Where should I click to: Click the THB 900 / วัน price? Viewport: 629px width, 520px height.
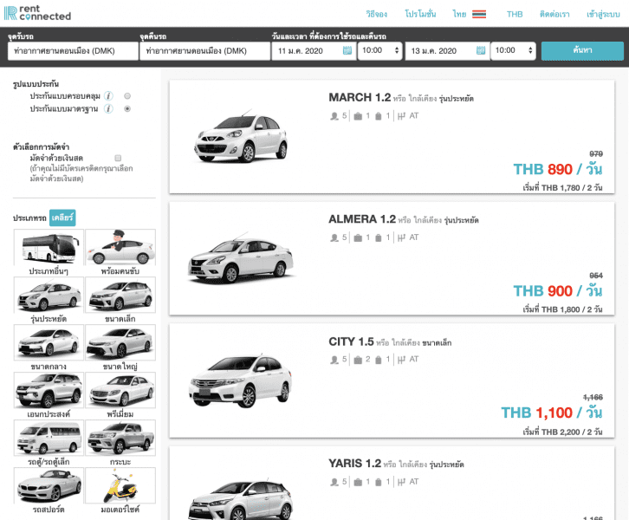pos(558,291)
